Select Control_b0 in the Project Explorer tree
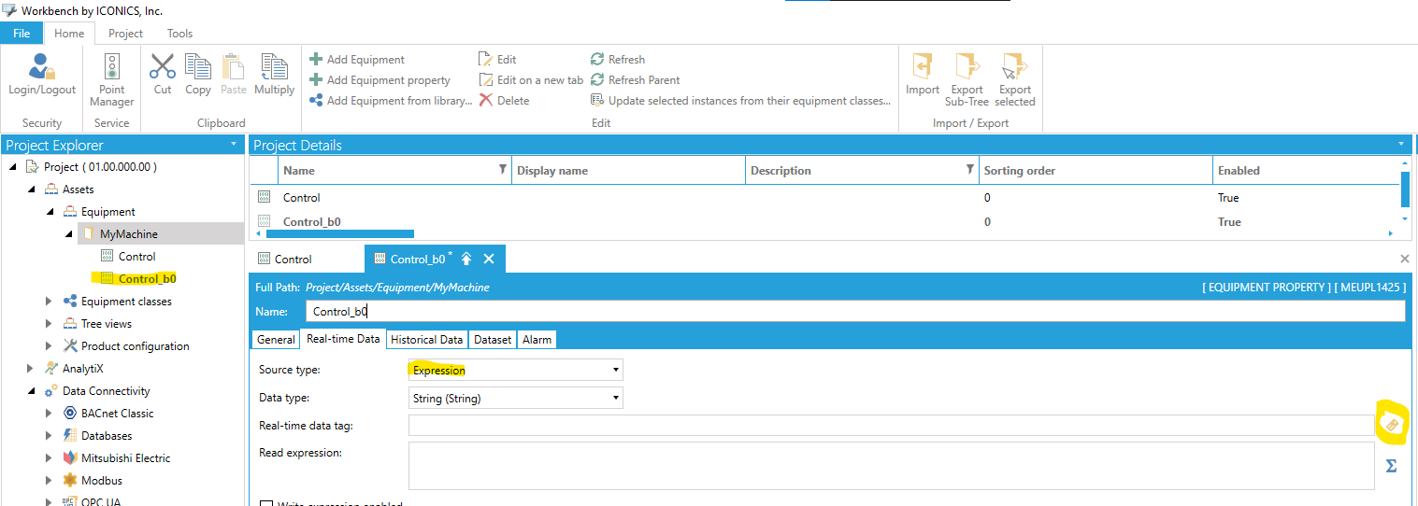This screenshot has width=1418, height=506. pyautogui.click(x=147, y=278)
